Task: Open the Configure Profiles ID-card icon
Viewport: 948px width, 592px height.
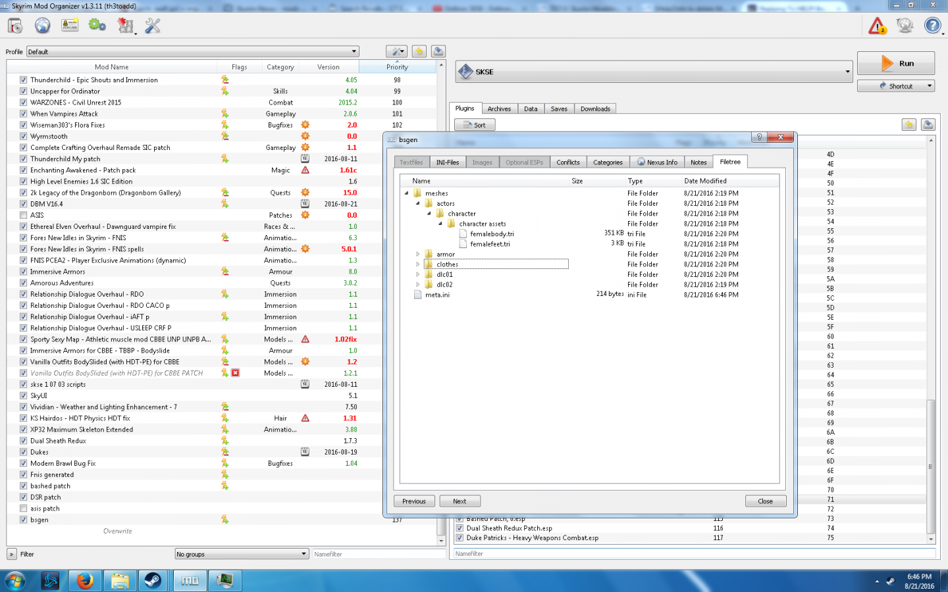Action: coord(70,26)
